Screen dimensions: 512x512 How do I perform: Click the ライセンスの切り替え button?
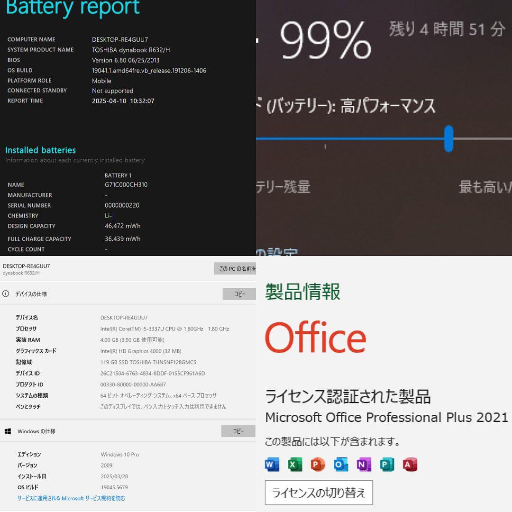319,493
